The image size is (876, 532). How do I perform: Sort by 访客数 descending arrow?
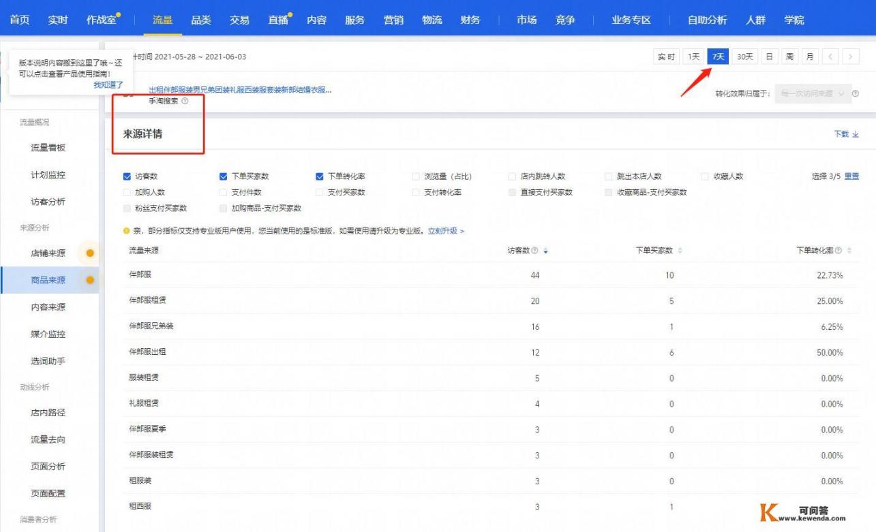pos(545,251)
